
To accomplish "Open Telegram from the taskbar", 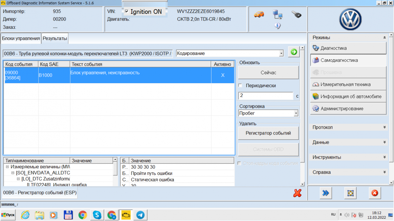I will click(x=140, y=215).
